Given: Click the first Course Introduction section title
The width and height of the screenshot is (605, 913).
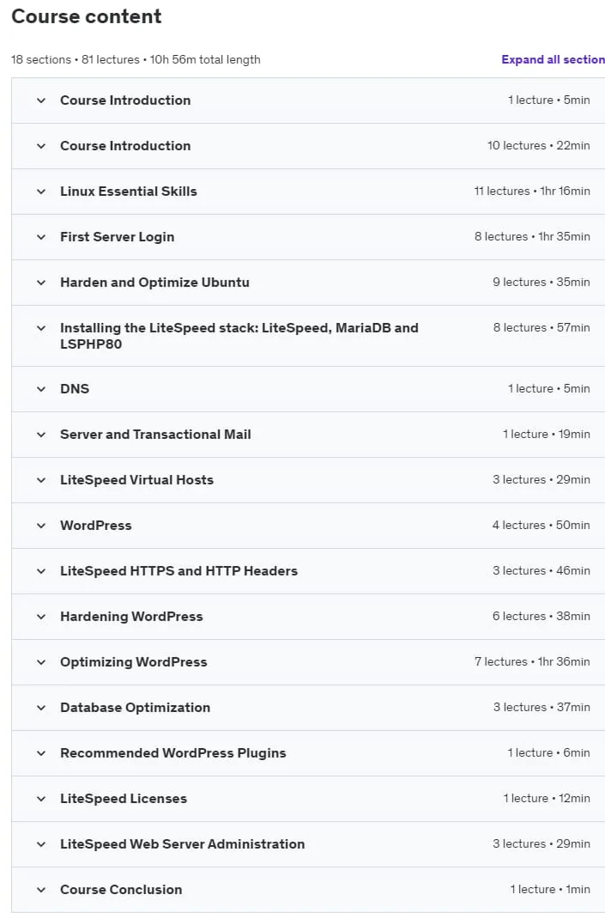Looking at the screenshot, I should tap(125, 100).
